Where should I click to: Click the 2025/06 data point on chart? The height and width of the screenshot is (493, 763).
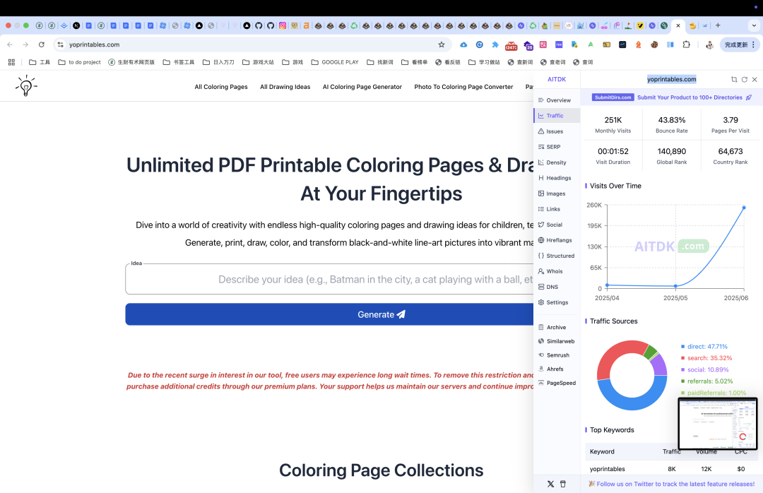pos(744,208)
